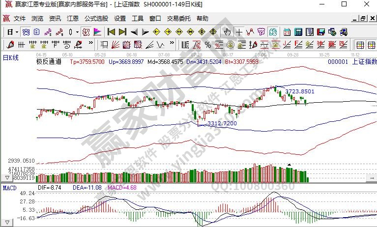
Task: Click the 极反通道 indicator label
Action: tap(49, 62)
